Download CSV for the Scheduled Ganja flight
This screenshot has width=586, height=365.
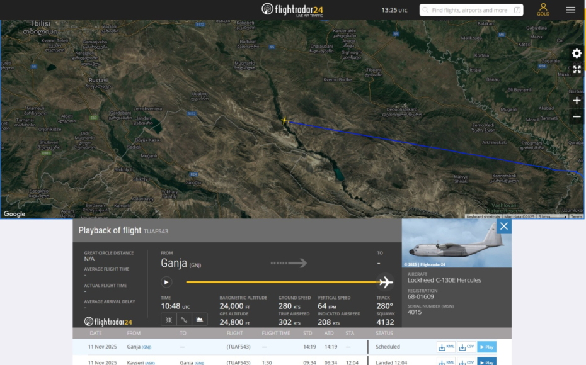coord(466,347)
